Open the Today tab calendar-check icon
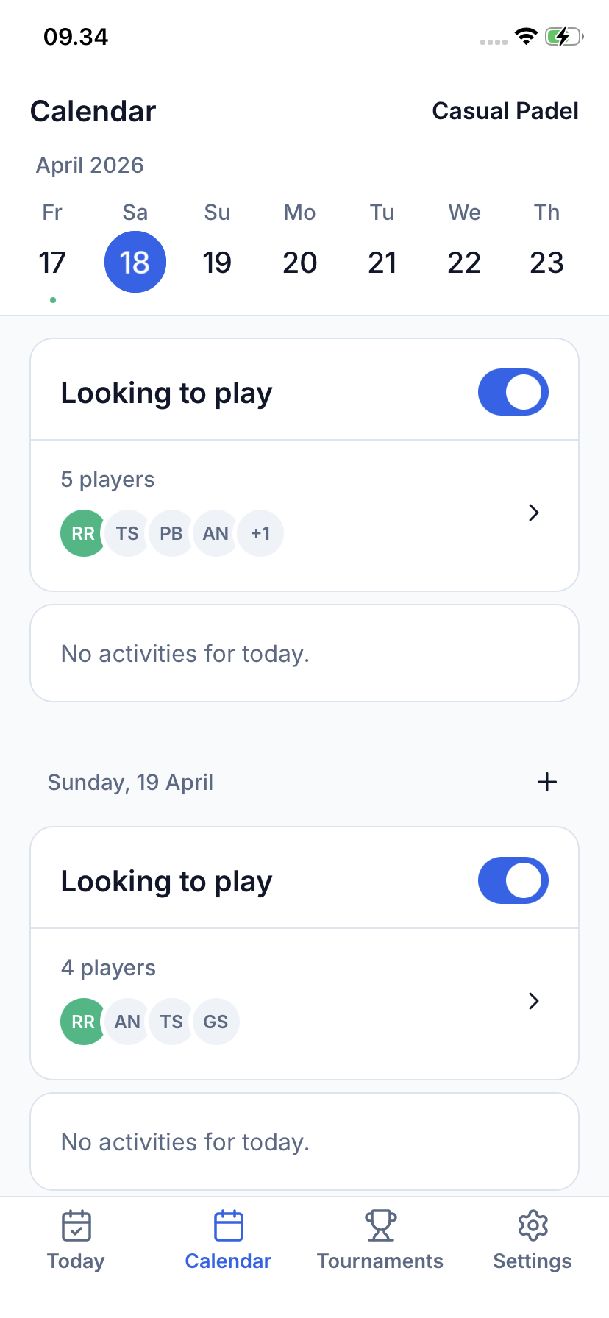The height and width of the screenshot is (1318, 609). tap(76, 1226)
